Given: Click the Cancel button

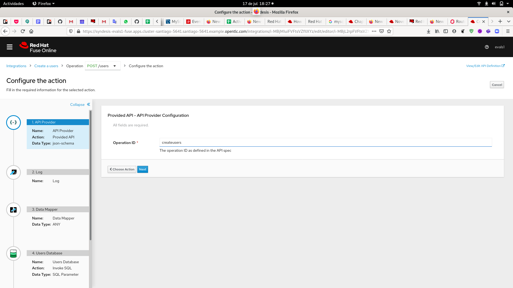Looking at the screenshot, I should coord(497,84).
